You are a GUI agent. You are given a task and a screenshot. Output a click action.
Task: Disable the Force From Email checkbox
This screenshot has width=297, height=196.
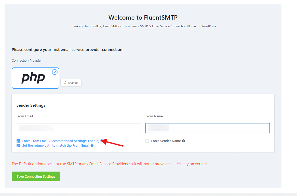point(18,141)
